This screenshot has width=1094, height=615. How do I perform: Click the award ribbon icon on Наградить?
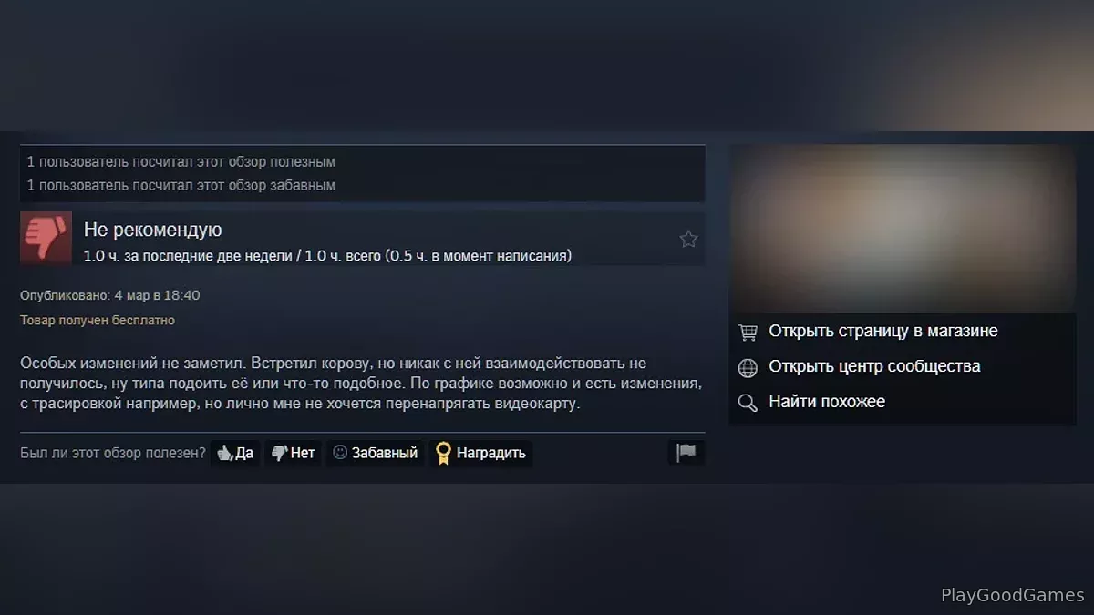pos(443,453)
